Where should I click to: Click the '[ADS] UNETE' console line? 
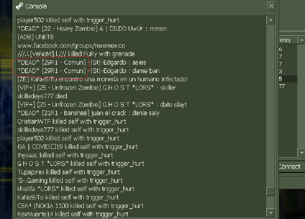(x=35, y=37)
